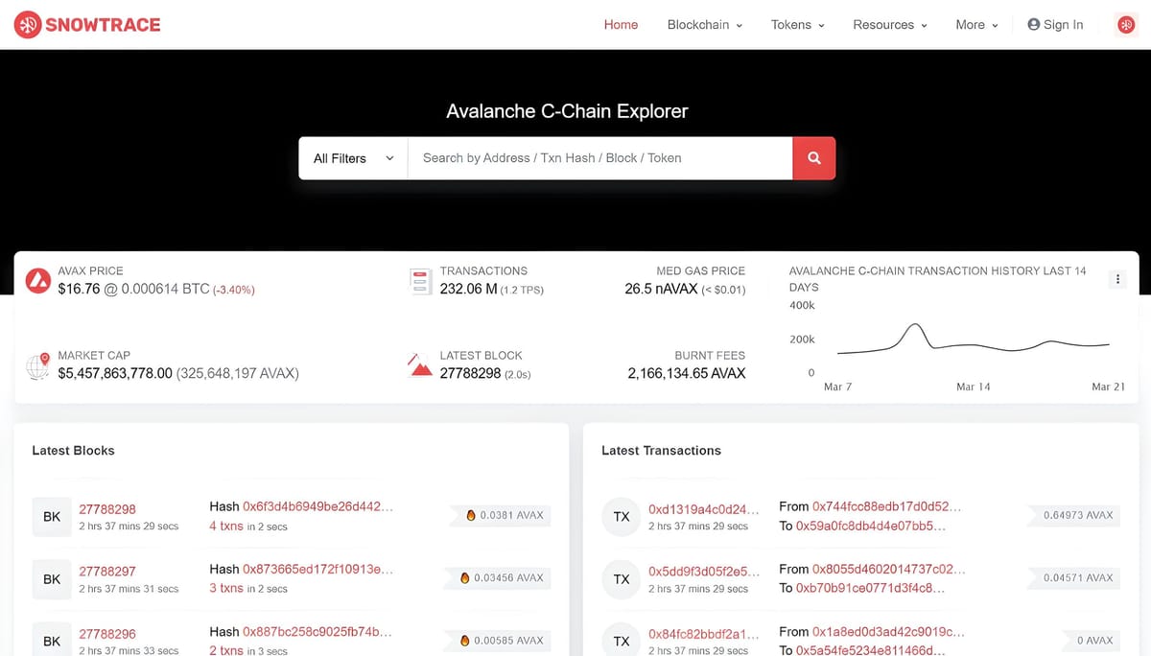1151x656 pixels.
Task: Open block 27788297 details link
Action: [107, 571]
